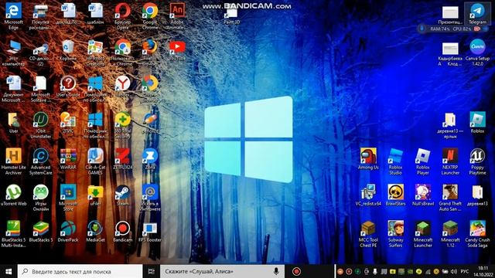495x278 pixels.
Task: Open the standalone Roblox desktop icon
Action: tap(477, 120)
